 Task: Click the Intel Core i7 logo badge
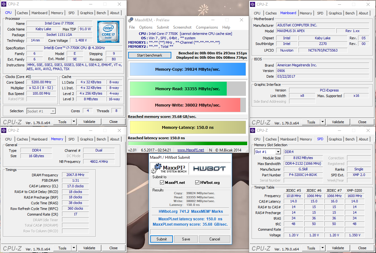[108, 32]
